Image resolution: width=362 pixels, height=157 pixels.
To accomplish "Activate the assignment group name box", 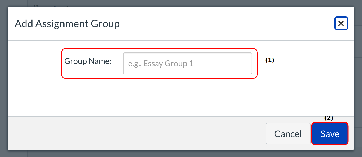I will pyautogui.click(x=187, y=64).
